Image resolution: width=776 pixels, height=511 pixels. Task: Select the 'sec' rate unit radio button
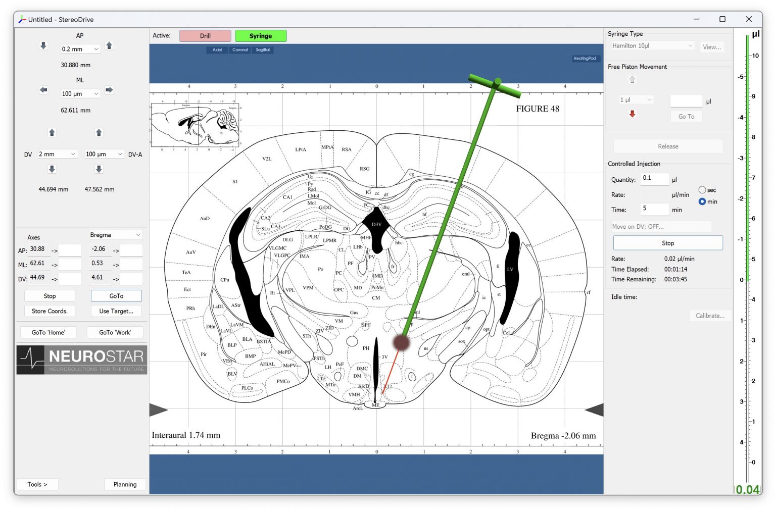(x=702, y=189)
